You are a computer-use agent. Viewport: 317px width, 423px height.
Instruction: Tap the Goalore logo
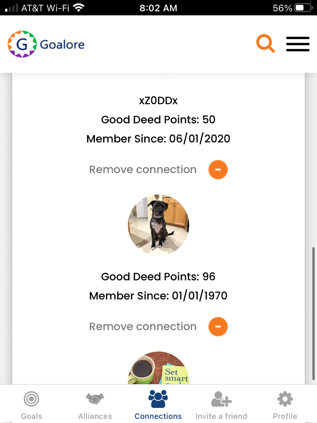coord(46,44)
